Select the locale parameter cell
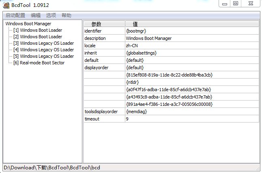 coord(104,46)
